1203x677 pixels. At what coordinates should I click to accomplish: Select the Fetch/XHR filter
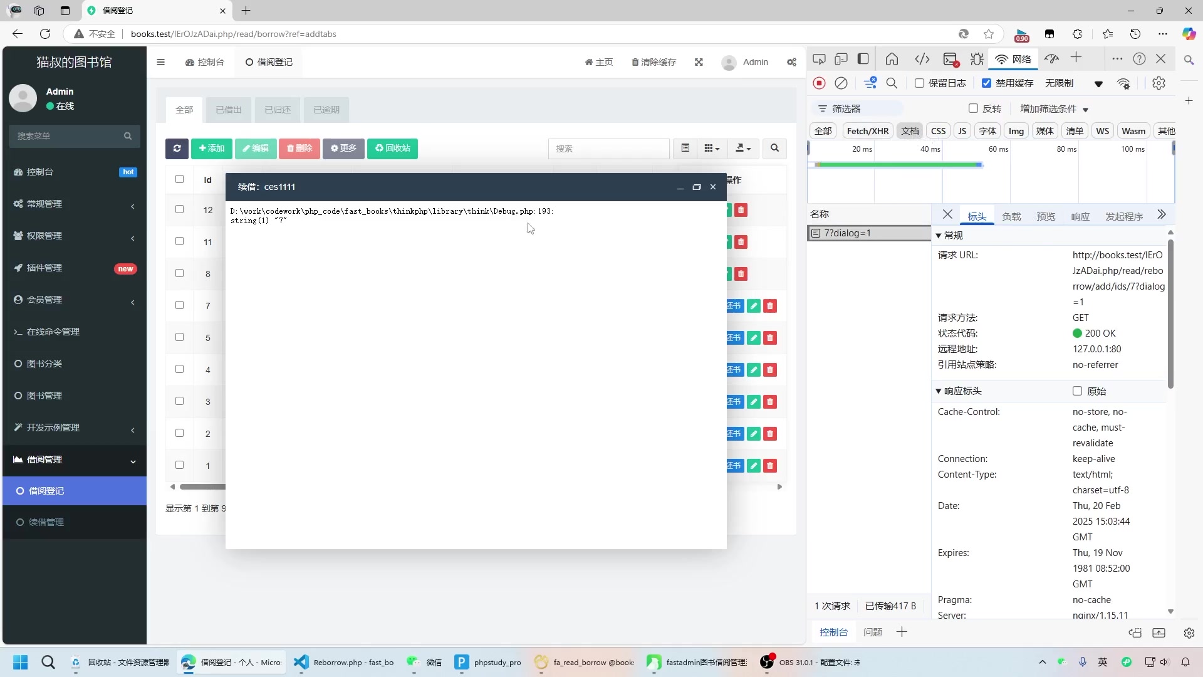[x=868, y=131]
